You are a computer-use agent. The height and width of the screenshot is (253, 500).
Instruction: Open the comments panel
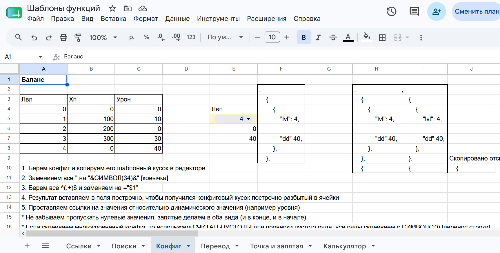[x=414, y=12]
